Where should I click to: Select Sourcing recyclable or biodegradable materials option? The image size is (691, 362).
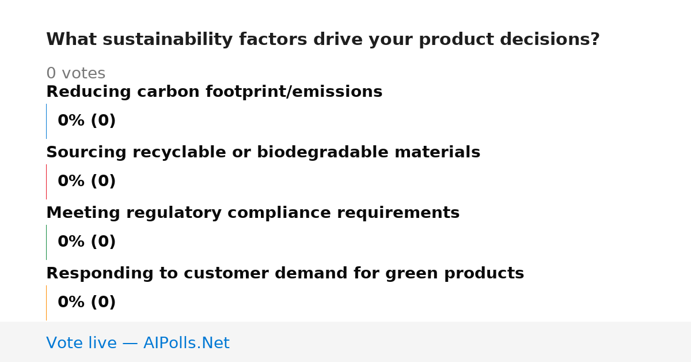pos(263,153)
